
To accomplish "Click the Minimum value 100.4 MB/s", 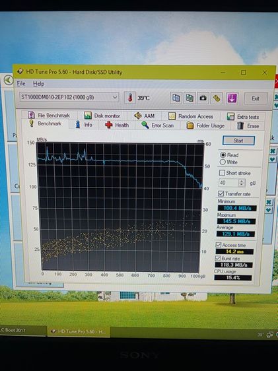I will (236, 208).
